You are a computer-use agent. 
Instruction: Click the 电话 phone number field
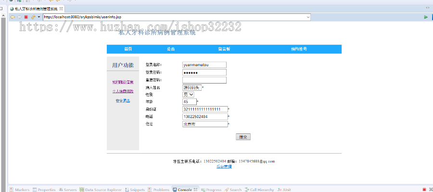(x=204, y=117)
